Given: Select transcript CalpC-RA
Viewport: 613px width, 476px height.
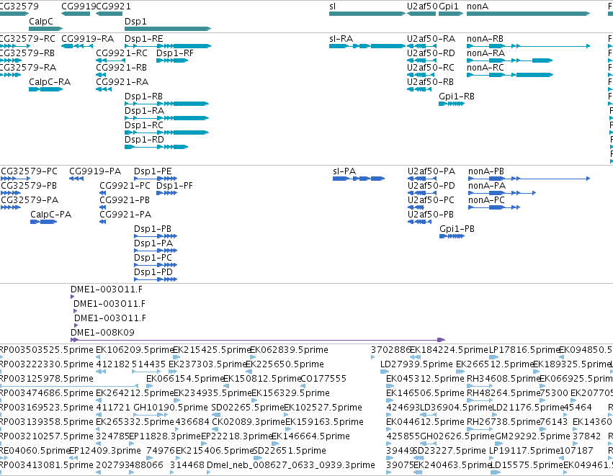Looking at the screenshot, I should 45,89.
